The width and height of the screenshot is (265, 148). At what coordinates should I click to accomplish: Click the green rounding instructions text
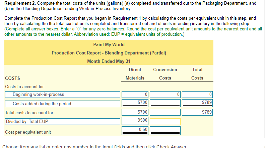(133, 31)
